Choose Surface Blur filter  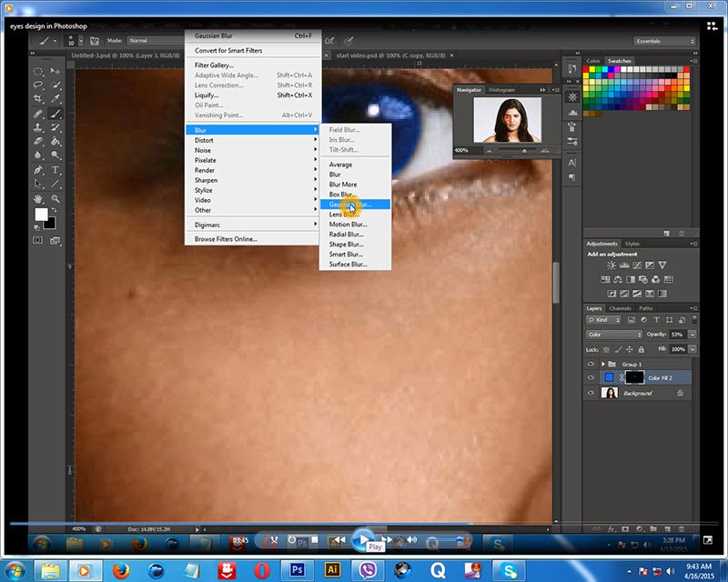355,264
